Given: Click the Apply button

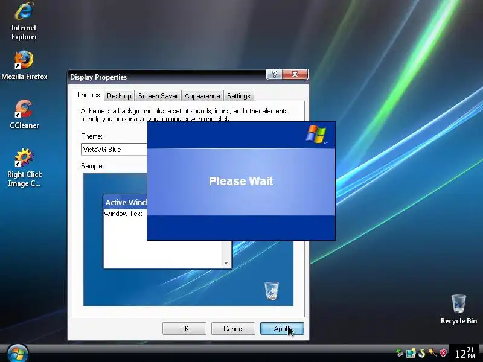Looking at the screenshot, I should [x=282, y=328].
